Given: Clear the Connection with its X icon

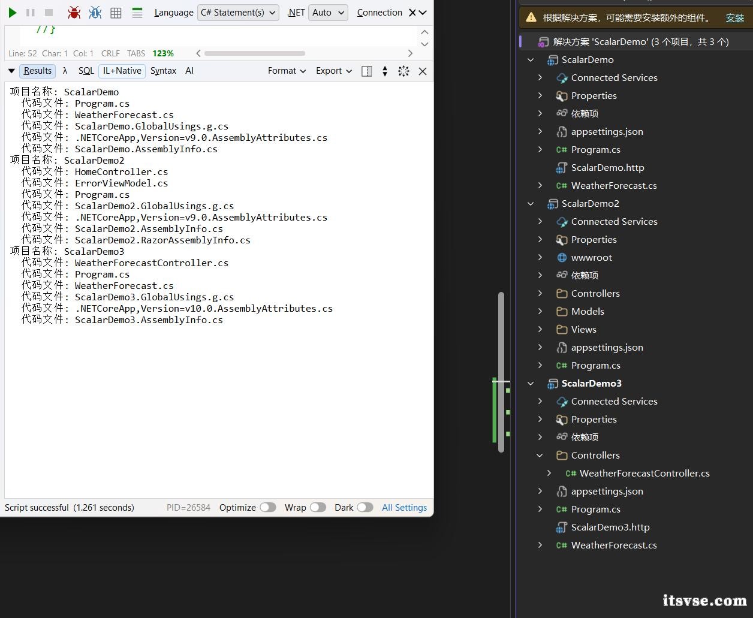Looking at the screenshot, I should click(412, 13).
